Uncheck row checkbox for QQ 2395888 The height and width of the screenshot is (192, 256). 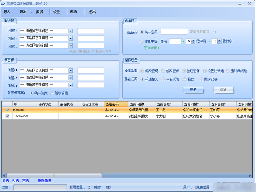click(x=7, y=110)
